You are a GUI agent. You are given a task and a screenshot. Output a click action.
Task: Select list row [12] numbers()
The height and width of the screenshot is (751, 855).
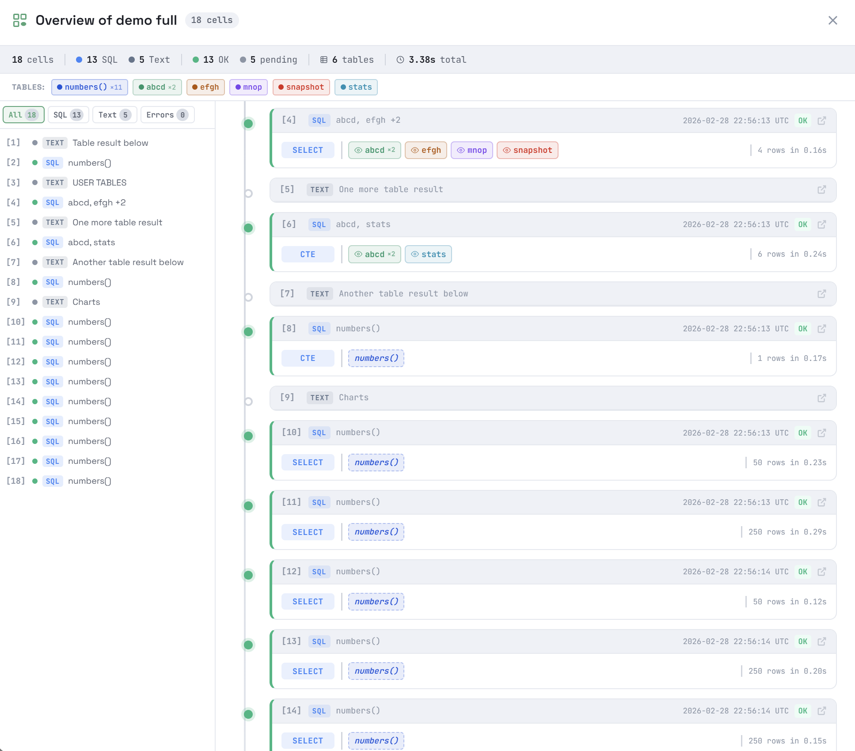[107, 361]
